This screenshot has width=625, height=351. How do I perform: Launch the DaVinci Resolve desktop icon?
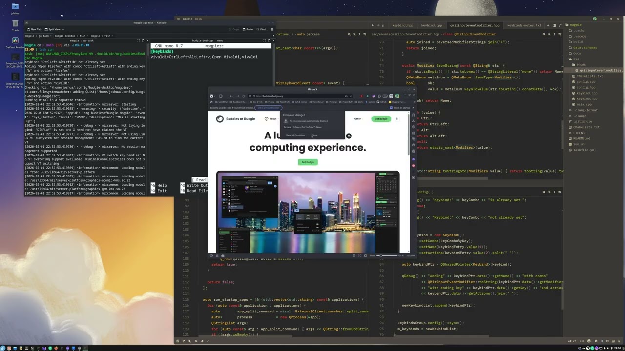(x=15, y=43)
